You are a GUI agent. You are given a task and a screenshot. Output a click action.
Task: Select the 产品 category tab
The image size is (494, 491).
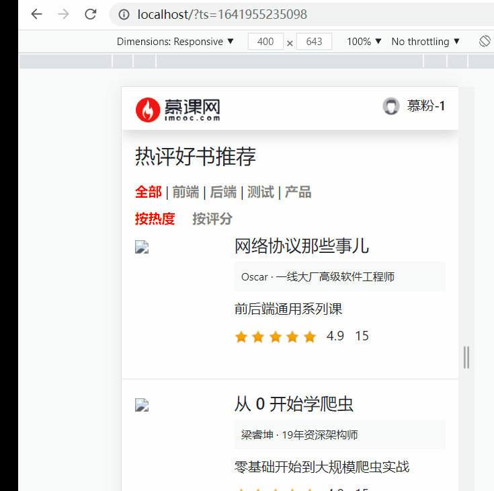click(298, 192)
